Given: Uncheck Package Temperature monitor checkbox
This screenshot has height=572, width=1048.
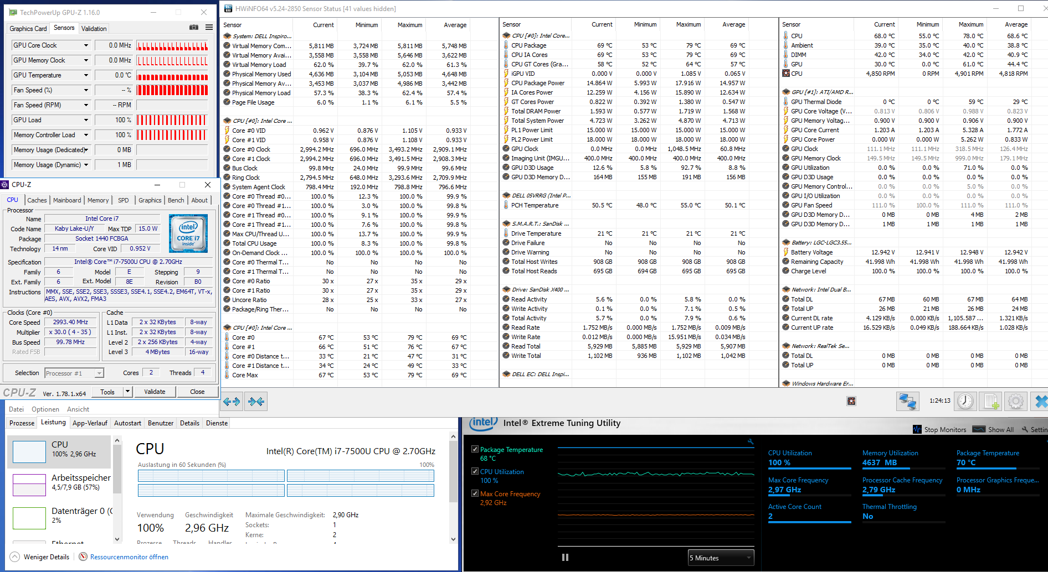Looking at the screenshot, I should pyautogui.click(x=475, y=449).
